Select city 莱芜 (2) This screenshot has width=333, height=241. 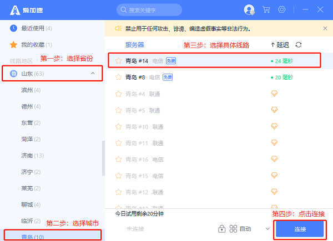tap(31, 188)
